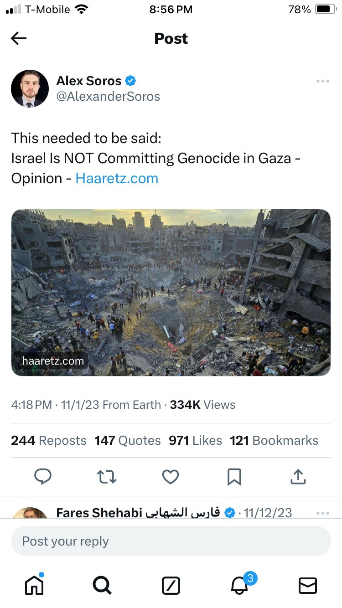This screenshot has width=342, height=608.
Task: Open the Messages envelope icon
Action: (307, 585)
